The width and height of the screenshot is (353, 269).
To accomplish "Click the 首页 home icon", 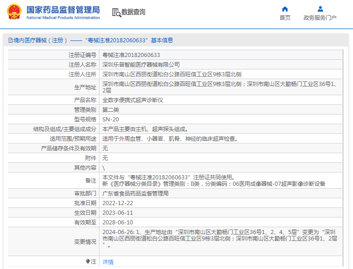I will pyautogui.click(x=285, y=9).
